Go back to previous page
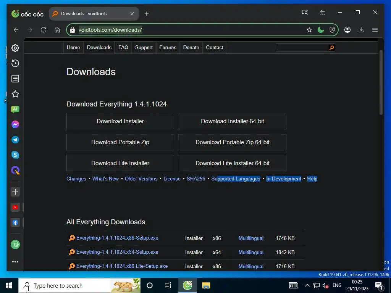This screenshot has height=293, width=391. [16, 30]
